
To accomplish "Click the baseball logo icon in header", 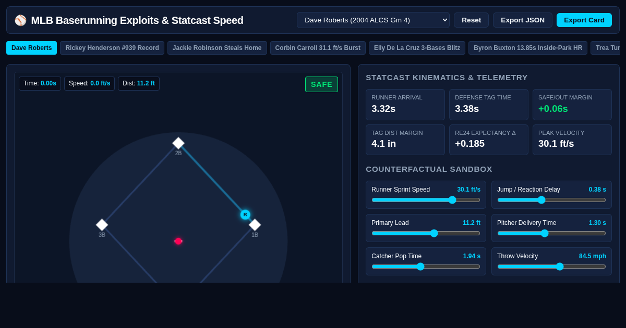I will [20, 20].
